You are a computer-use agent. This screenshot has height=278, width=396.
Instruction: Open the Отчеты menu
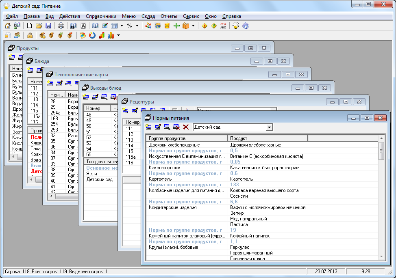169,16
